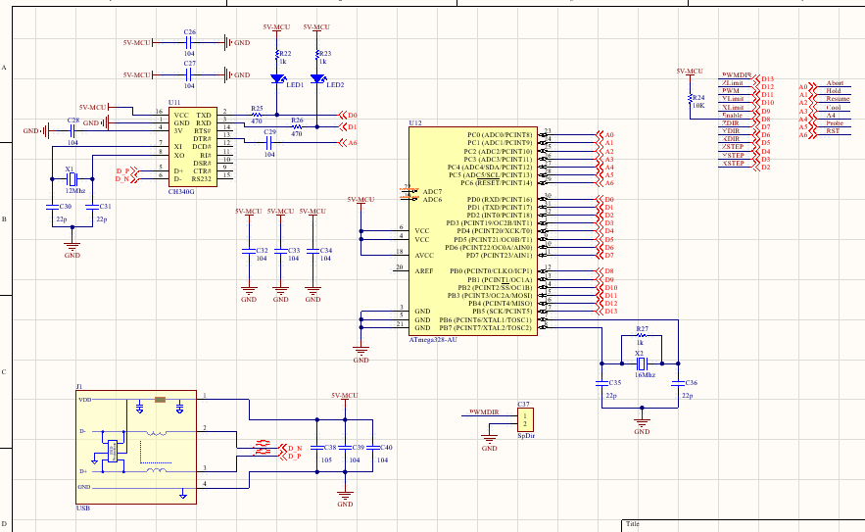Image resolution: width=865 pixels, height=532 pixels.
Task: Click the Enable net label
Action: 732,116
